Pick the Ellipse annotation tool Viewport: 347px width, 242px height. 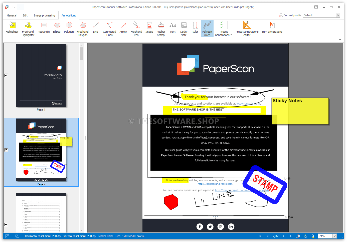pos(57,27)
